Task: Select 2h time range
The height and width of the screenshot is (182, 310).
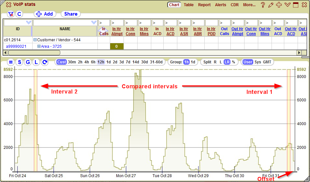Action: [x=80, y=62]
